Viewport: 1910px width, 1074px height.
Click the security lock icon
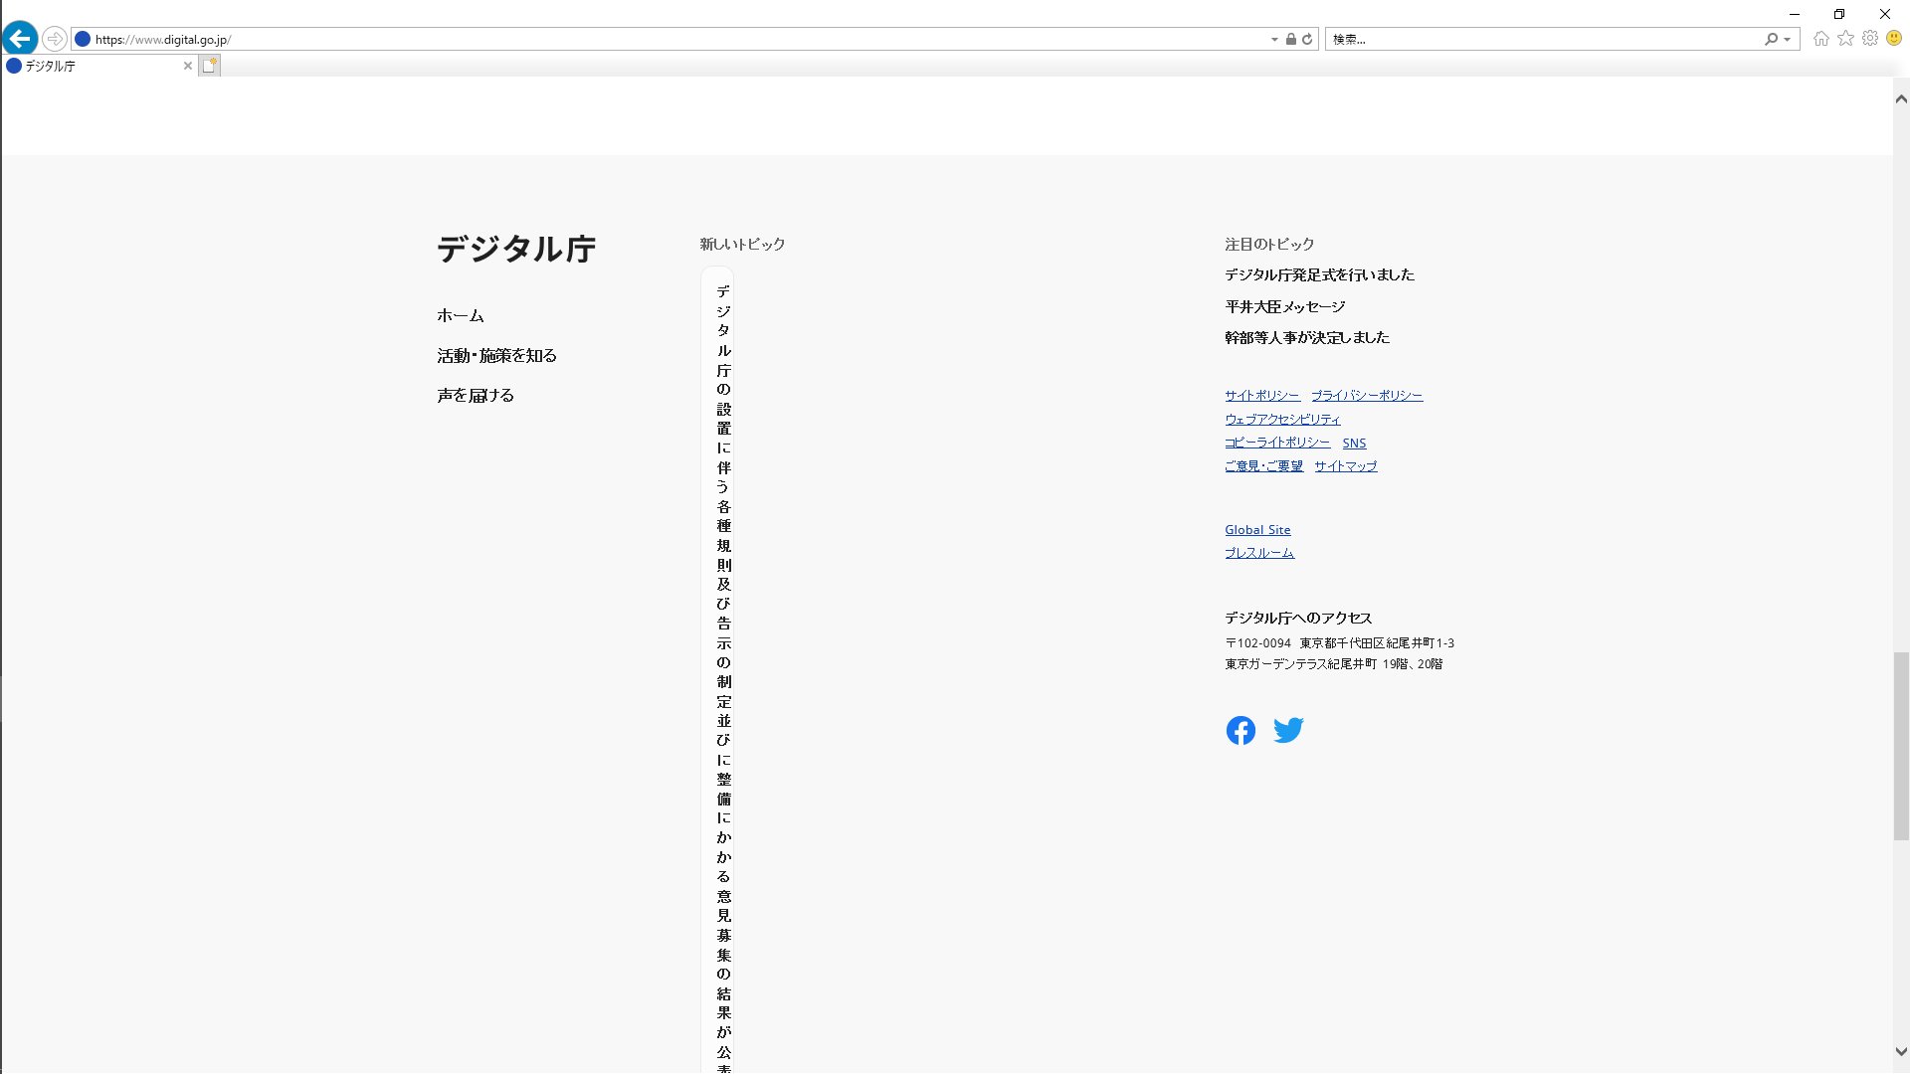pos(1290,39)
